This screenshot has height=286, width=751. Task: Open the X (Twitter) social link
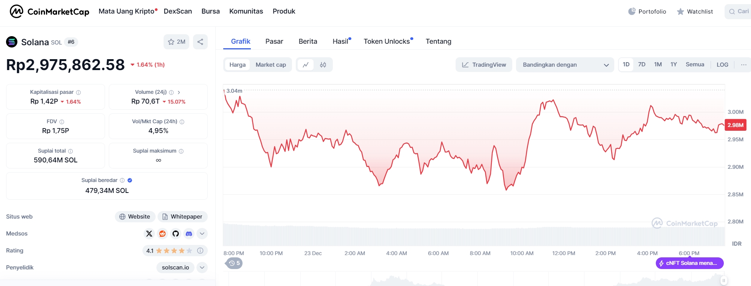pyautogui.click(x=149, y=234)
